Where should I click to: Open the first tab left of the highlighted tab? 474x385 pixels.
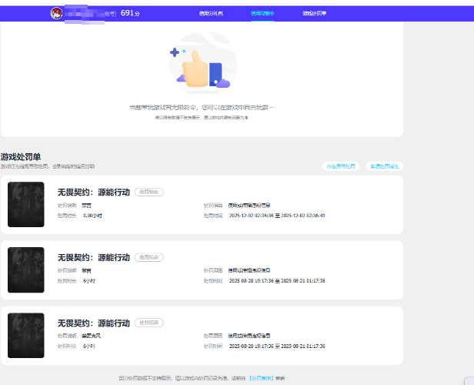[211, 13]
